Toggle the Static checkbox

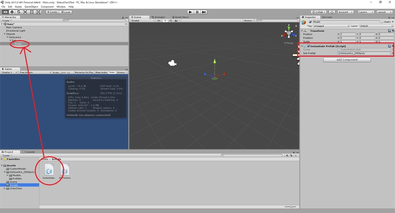(382, 22)
